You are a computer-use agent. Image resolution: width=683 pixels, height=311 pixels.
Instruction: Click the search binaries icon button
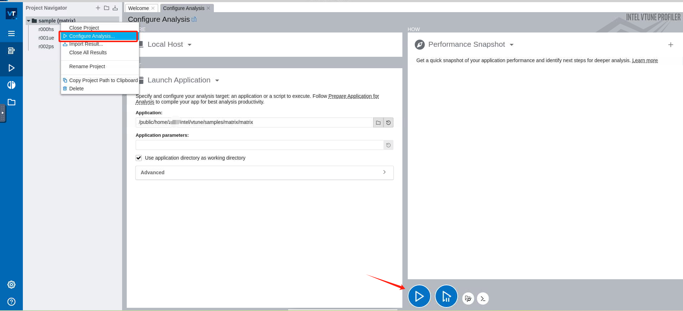pyautogui.click(x=468, y=299)
